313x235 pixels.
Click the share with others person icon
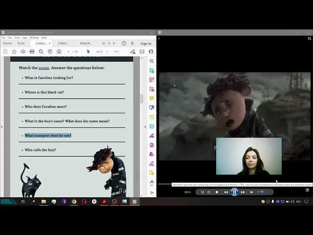pos(151,51)
